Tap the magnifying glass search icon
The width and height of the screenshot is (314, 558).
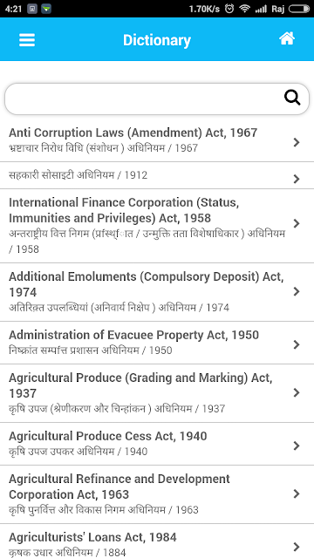292,98
